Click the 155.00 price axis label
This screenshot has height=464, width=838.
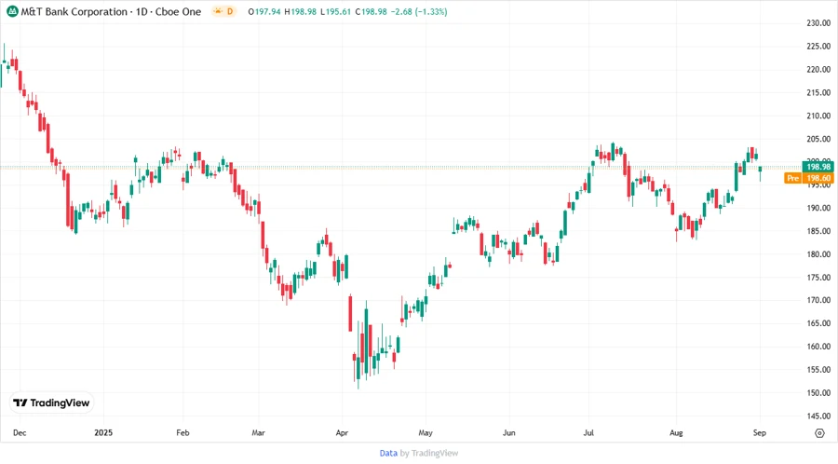coord(818,369)
